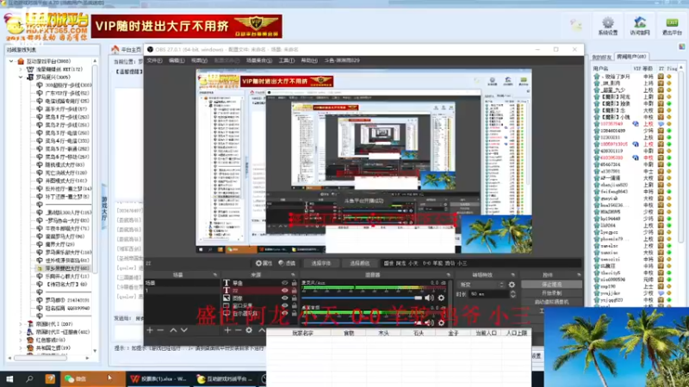Toggle visibility eye for 窗口采集 source
The image size is (689, 387).
pyautogui.click(x=285, y=305)
